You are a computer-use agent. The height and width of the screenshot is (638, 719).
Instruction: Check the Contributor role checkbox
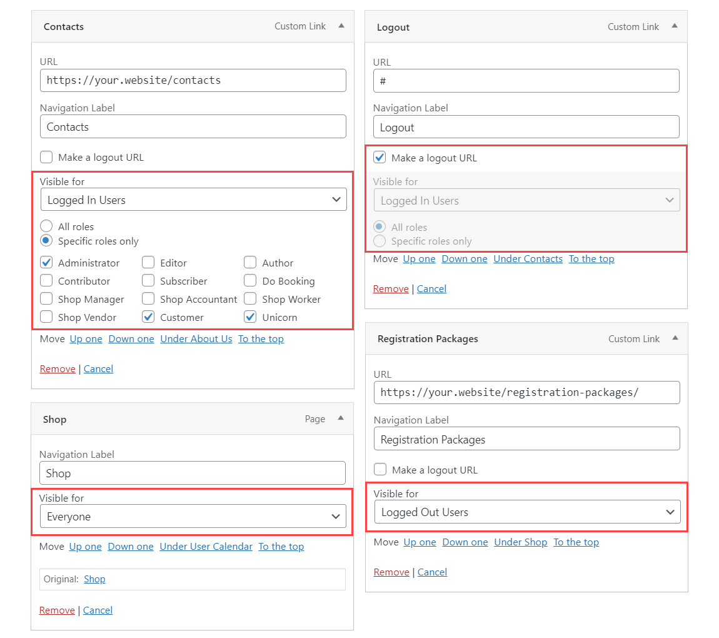(x=46, y=280)
